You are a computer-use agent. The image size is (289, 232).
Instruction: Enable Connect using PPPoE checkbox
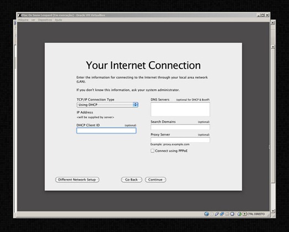152,151
